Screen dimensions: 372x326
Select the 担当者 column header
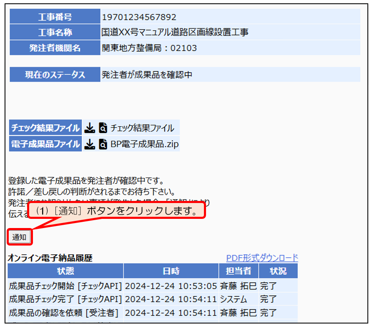(x=239, y=271)
